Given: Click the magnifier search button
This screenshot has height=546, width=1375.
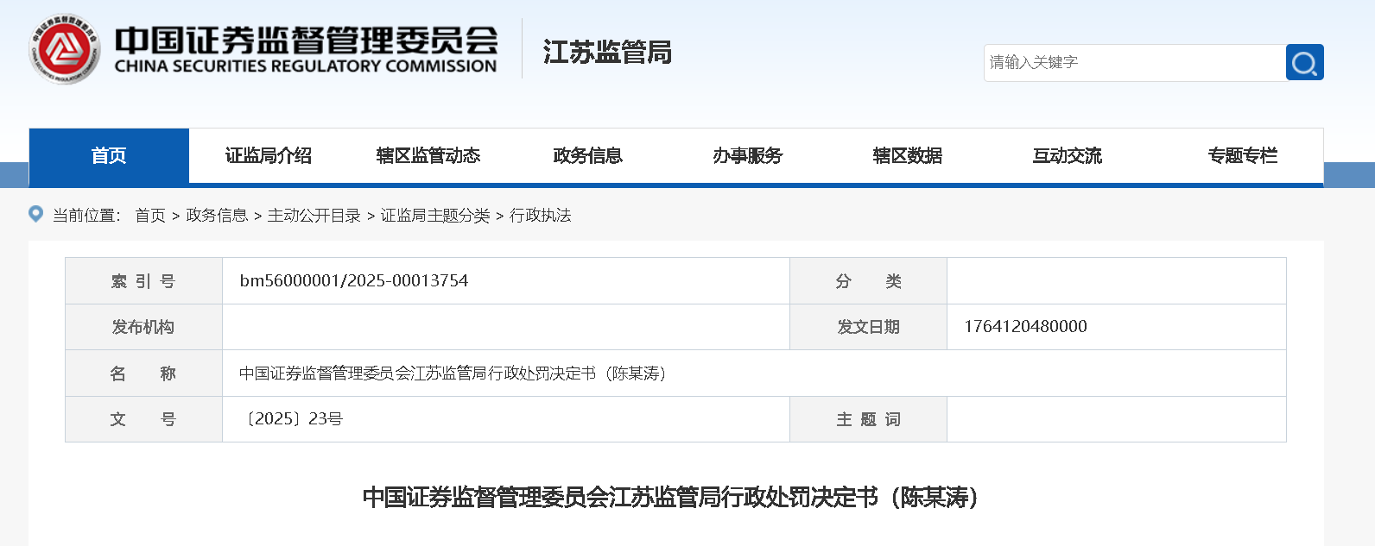Looking at the screenshot, I should point(1304,62).
